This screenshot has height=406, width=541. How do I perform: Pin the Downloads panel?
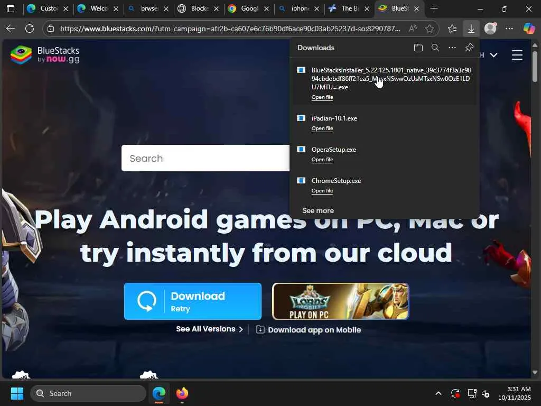(x=469, y=48)
